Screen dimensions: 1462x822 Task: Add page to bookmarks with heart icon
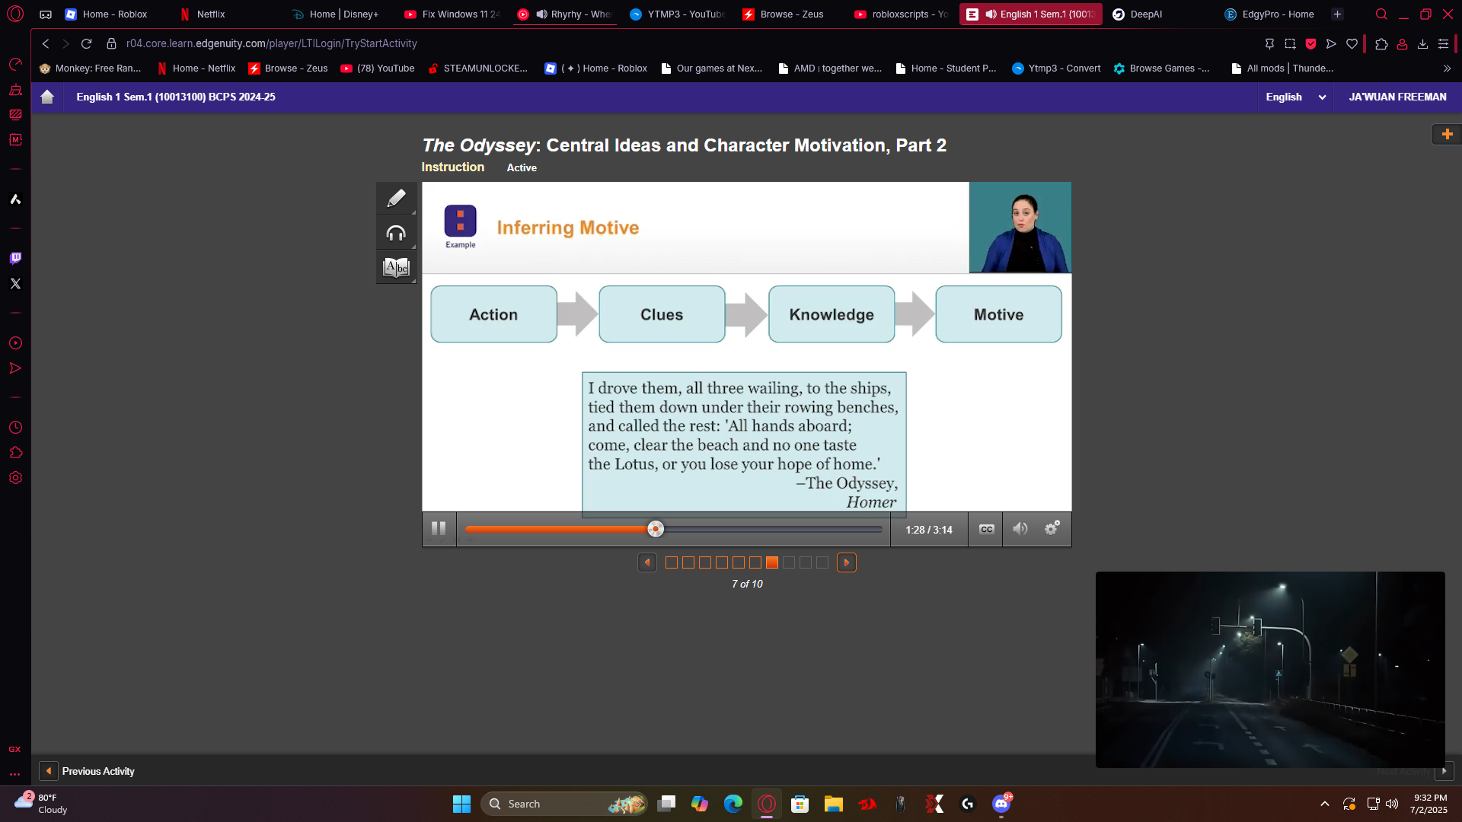coord(1352,44)
